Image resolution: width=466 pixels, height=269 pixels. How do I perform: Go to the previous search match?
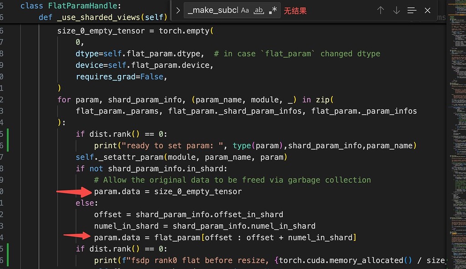click(380, 10)
